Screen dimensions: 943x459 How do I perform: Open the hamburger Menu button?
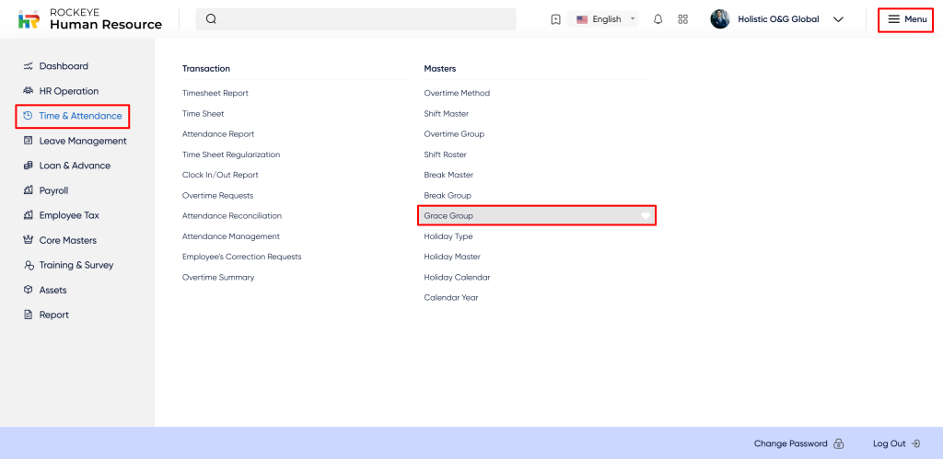(x=906, y=19)
